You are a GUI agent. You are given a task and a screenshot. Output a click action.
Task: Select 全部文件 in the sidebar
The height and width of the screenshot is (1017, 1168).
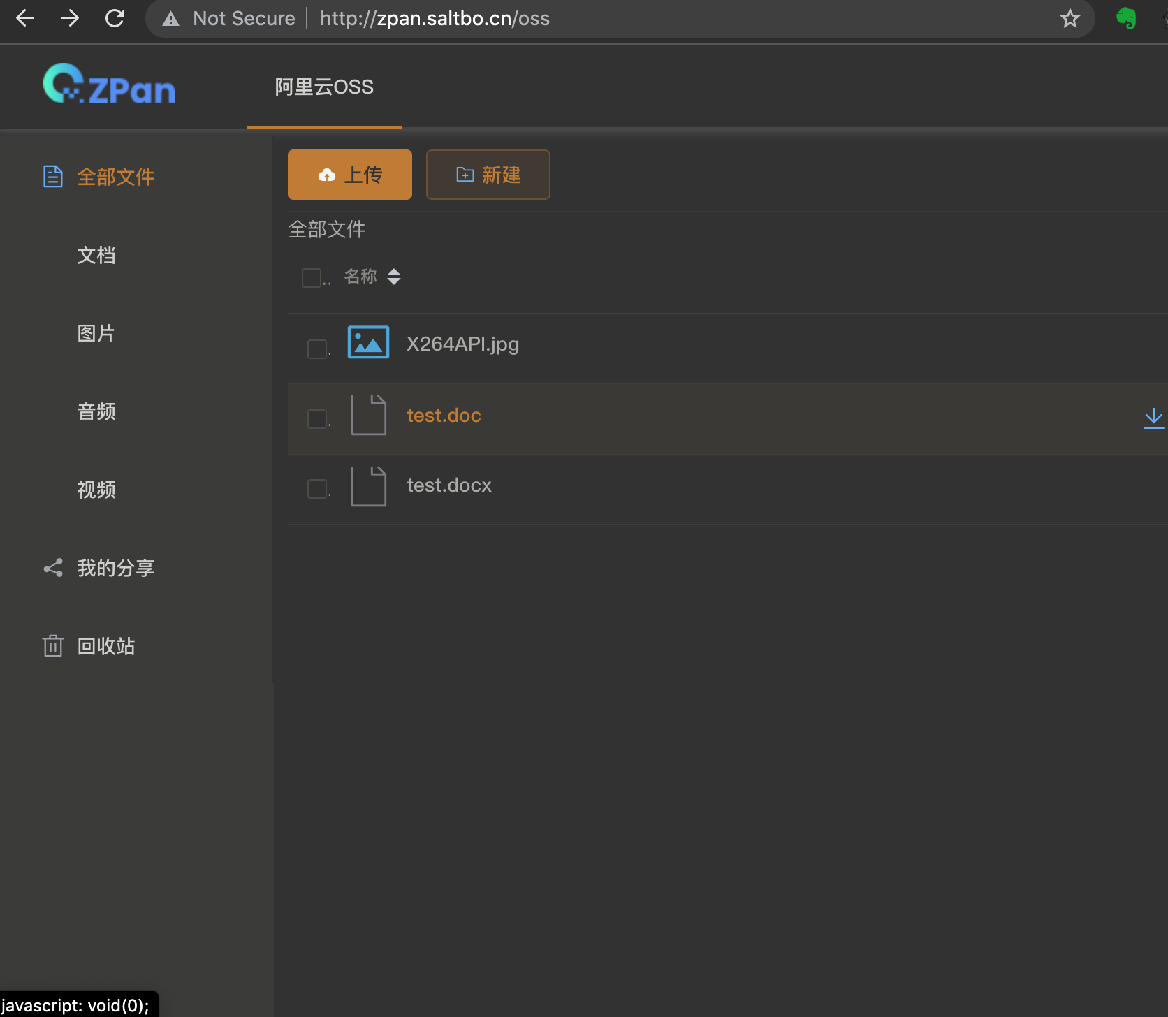click(115, 177)
